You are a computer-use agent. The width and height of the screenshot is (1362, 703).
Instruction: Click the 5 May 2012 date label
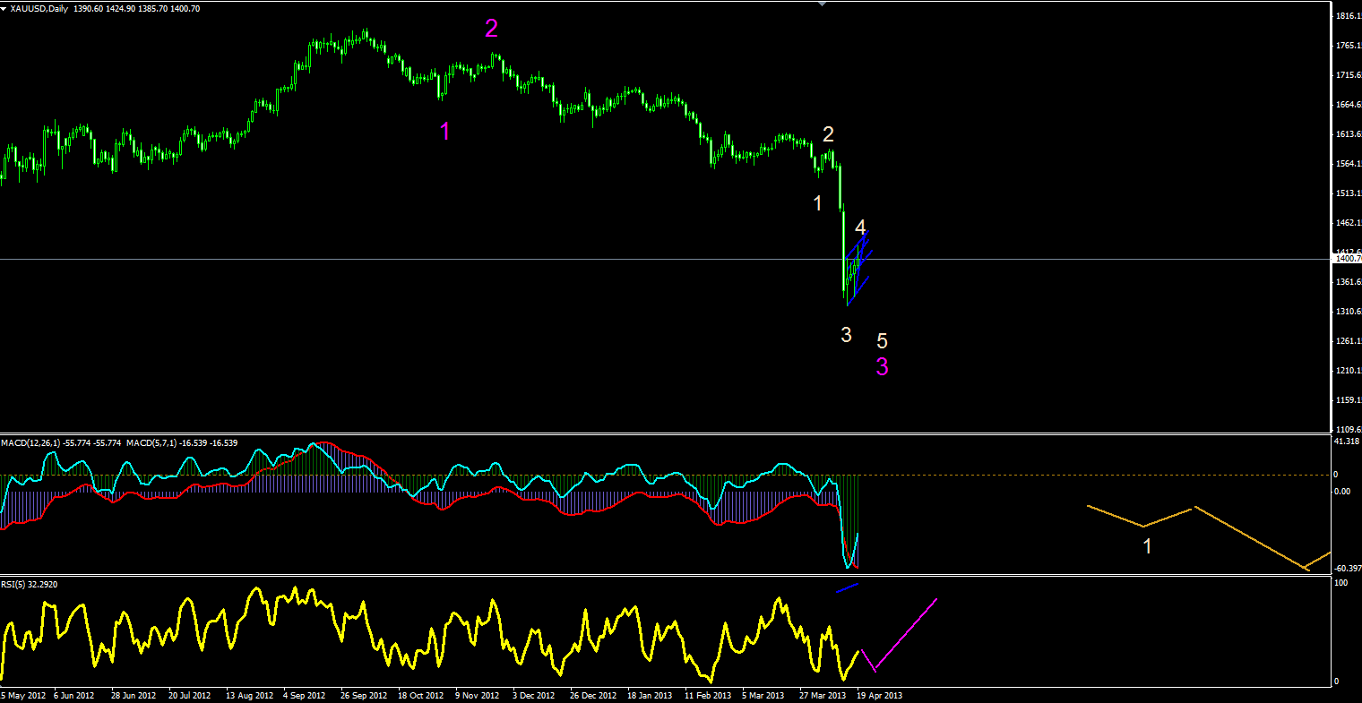(x=22, y=695)
